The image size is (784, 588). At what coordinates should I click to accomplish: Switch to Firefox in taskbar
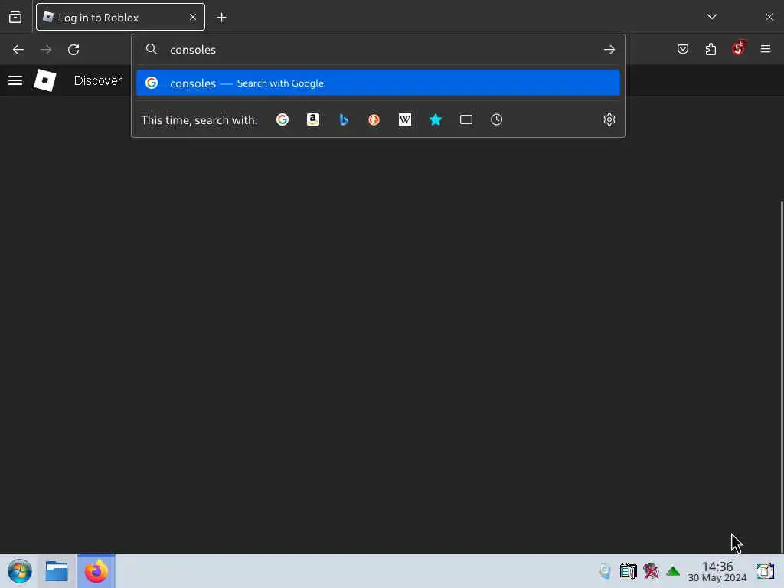click(96, 571)
